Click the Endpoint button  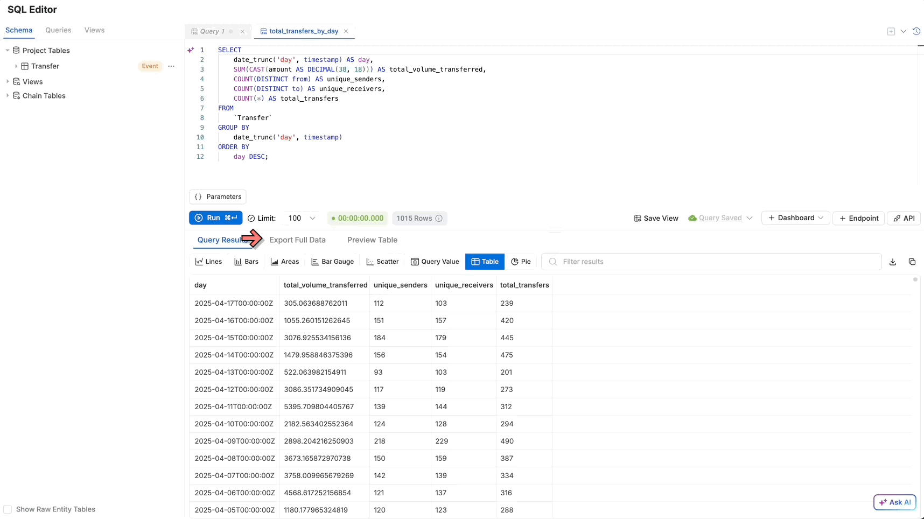tap(859, 218)
